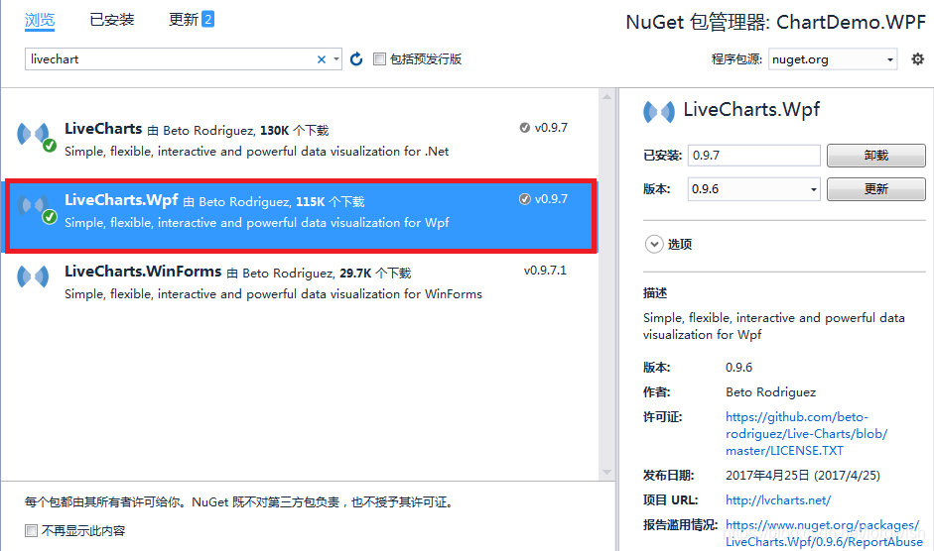
Task: Click the package list scroll up arrow
Action: (606, 96)
